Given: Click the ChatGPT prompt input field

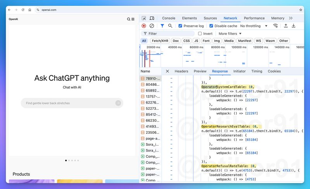Looking at the screenshot, I should pyautogui.click(x=72, y=103).
